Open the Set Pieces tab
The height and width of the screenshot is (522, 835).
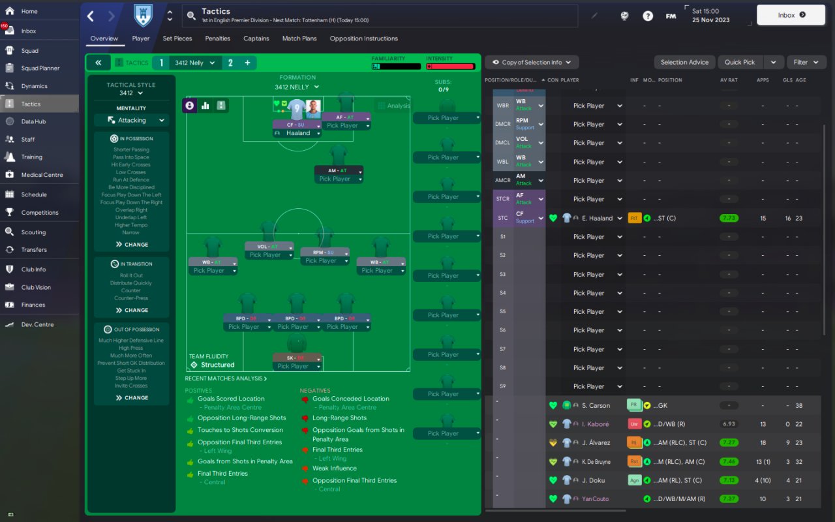pyautogui.click(x=177, y=38)
